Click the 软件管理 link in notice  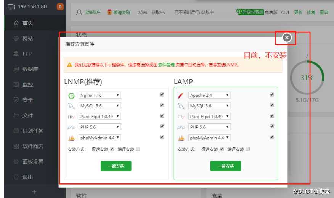point(166,65)
